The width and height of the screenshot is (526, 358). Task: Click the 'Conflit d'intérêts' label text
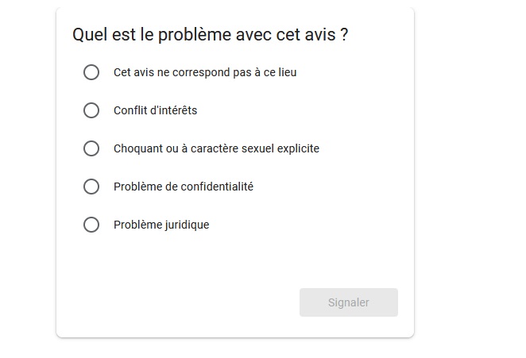coord(155,110)
